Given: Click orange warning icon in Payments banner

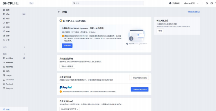Looking at the screenshot, I should [63, 36].
